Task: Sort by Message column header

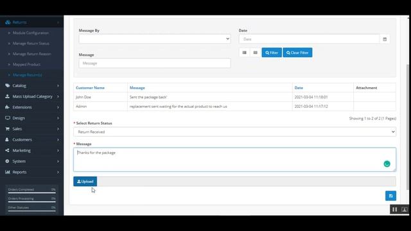Action: point(137,88)
